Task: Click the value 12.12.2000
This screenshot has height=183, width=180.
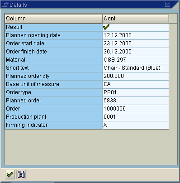Action: 136,35
